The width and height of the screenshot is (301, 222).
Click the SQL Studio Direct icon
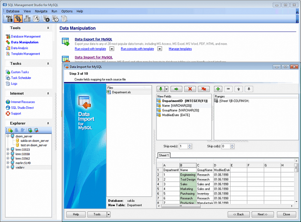pos(8,108)
